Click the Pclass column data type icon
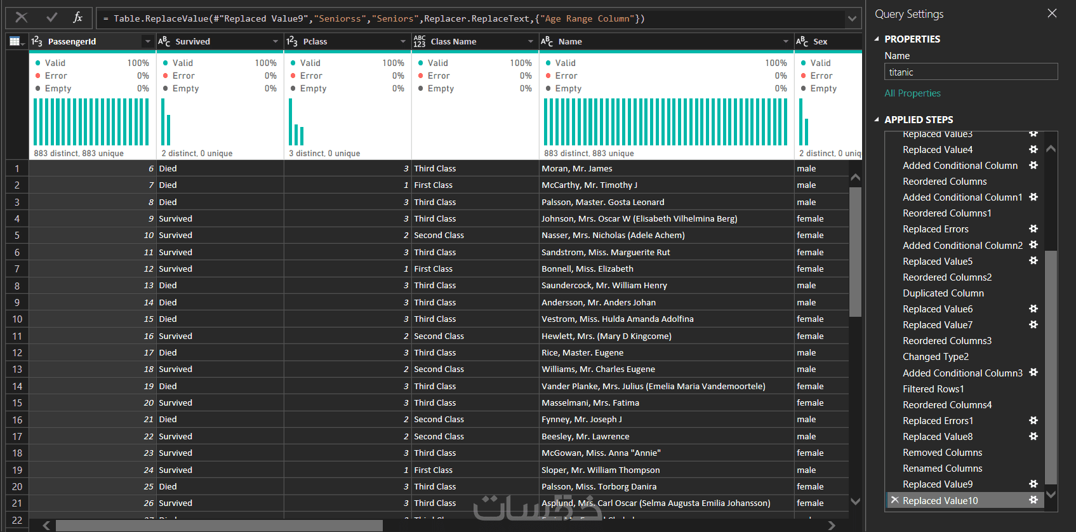1076x532 pixels. (x=292, y=41)
